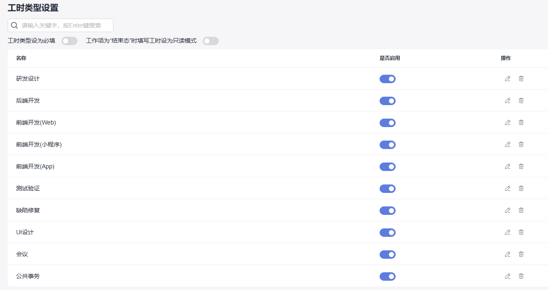
Task: Toggle the 只读模式 setting switch
Action: pos(210,41)
